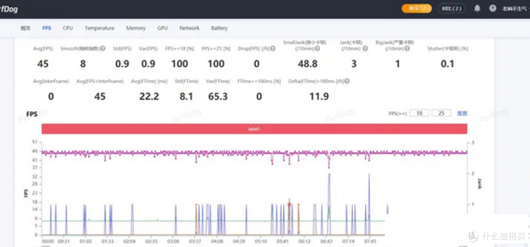
Task: Open the help icon beside Smooth metric
Action: point(103,49)
